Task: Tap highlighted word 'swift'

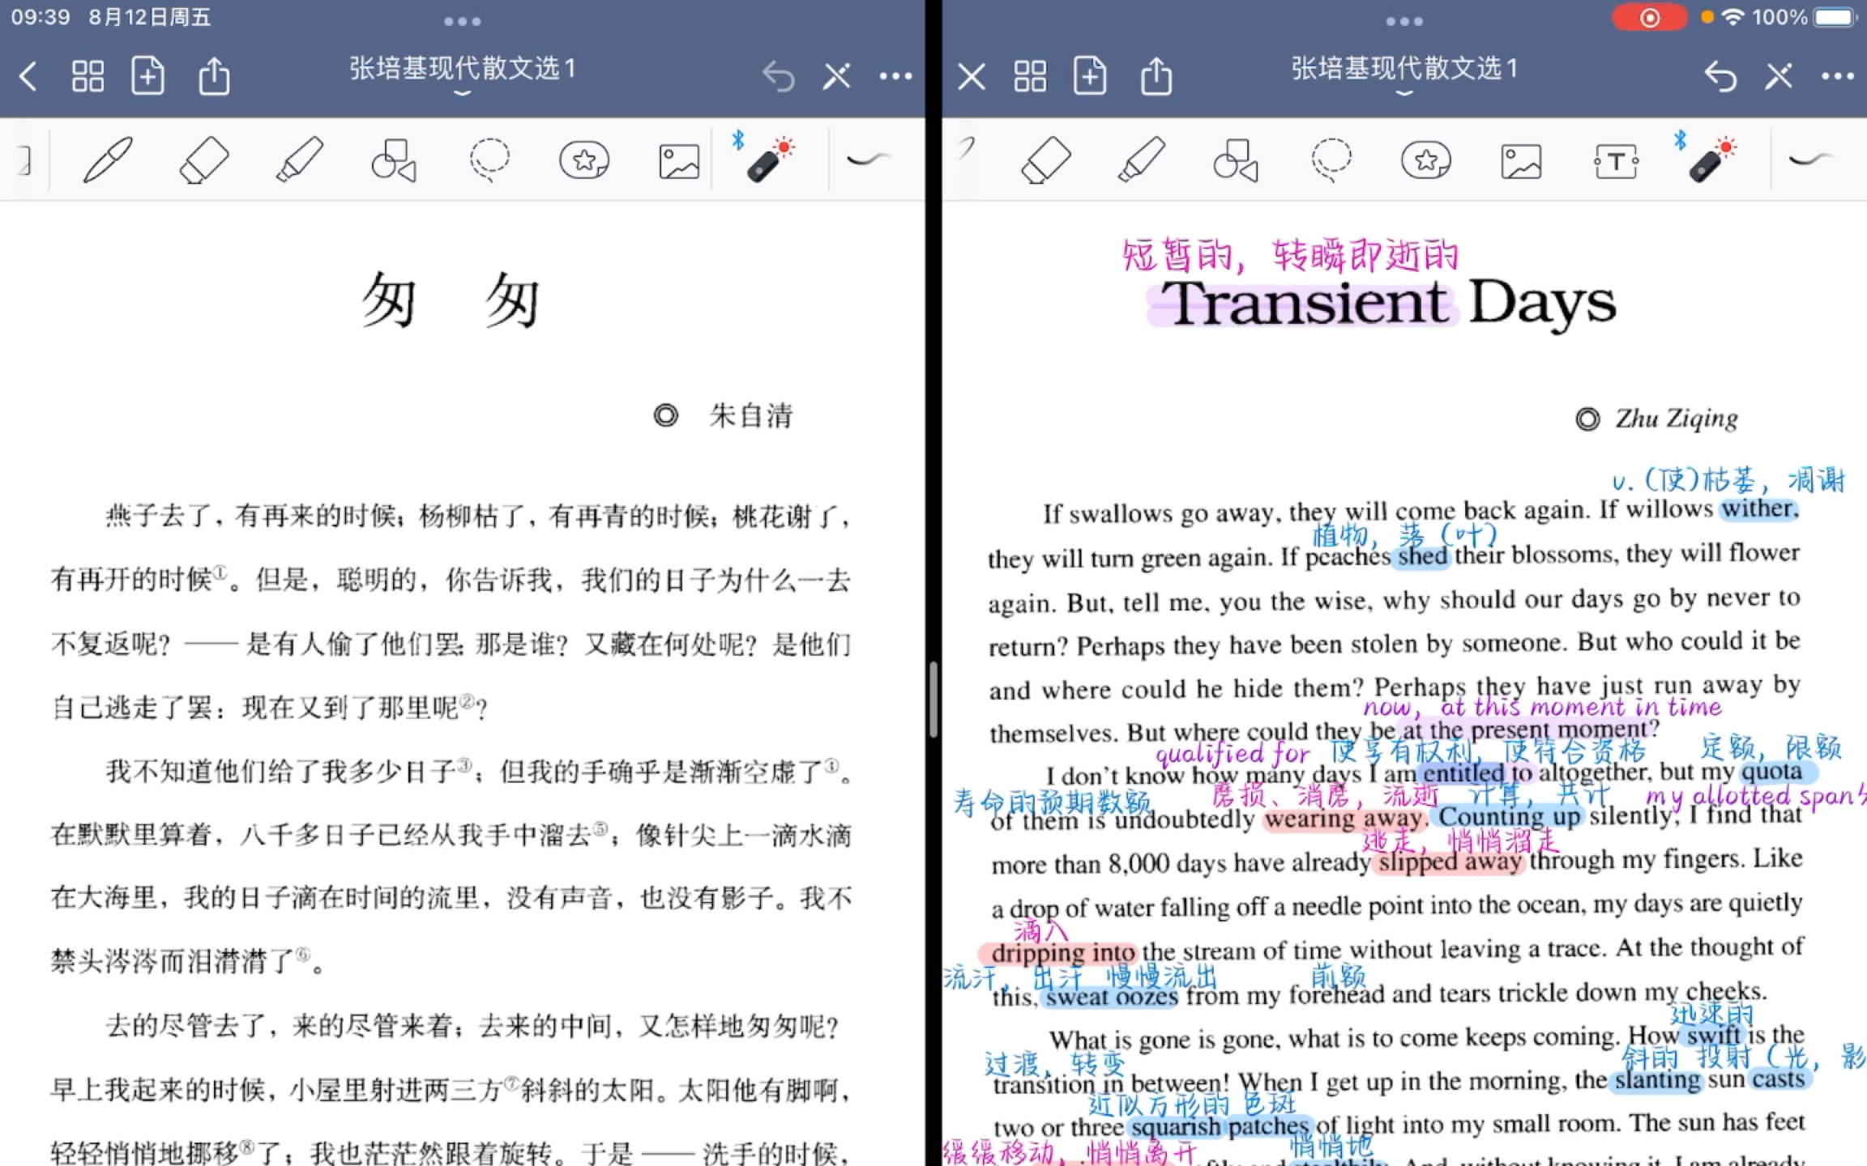Action: point(1713,1036)
